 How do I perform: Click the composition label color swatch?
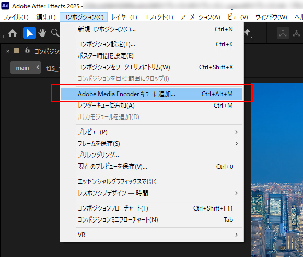[17, 50]
